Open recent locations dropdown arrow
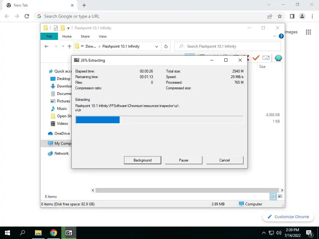 click(x=63, y=46)
